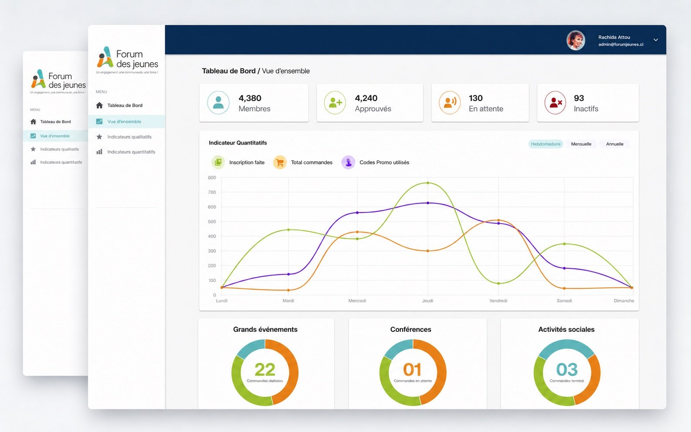Click the Approuvés add-user icon

click(x=335, y=103)
